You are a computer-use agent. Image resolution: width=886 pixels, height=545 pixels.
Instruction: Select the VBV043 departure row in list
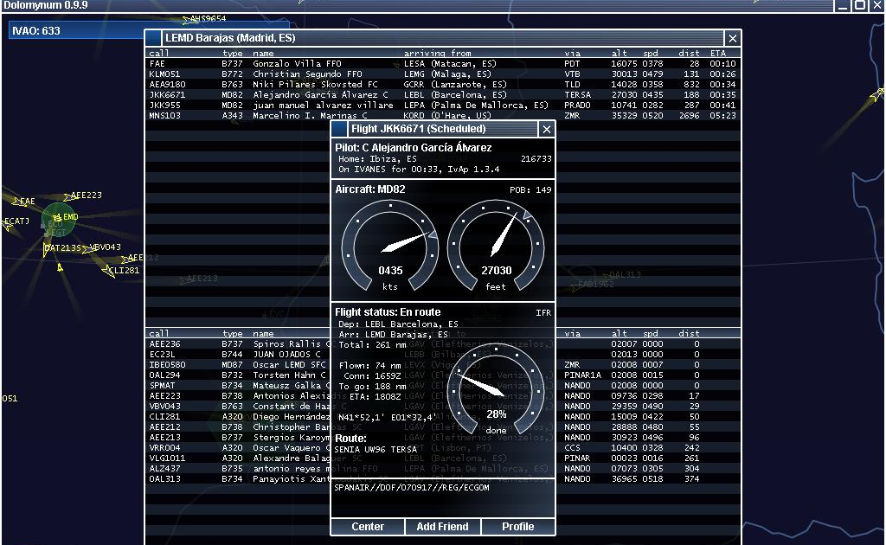click(442, 406)
